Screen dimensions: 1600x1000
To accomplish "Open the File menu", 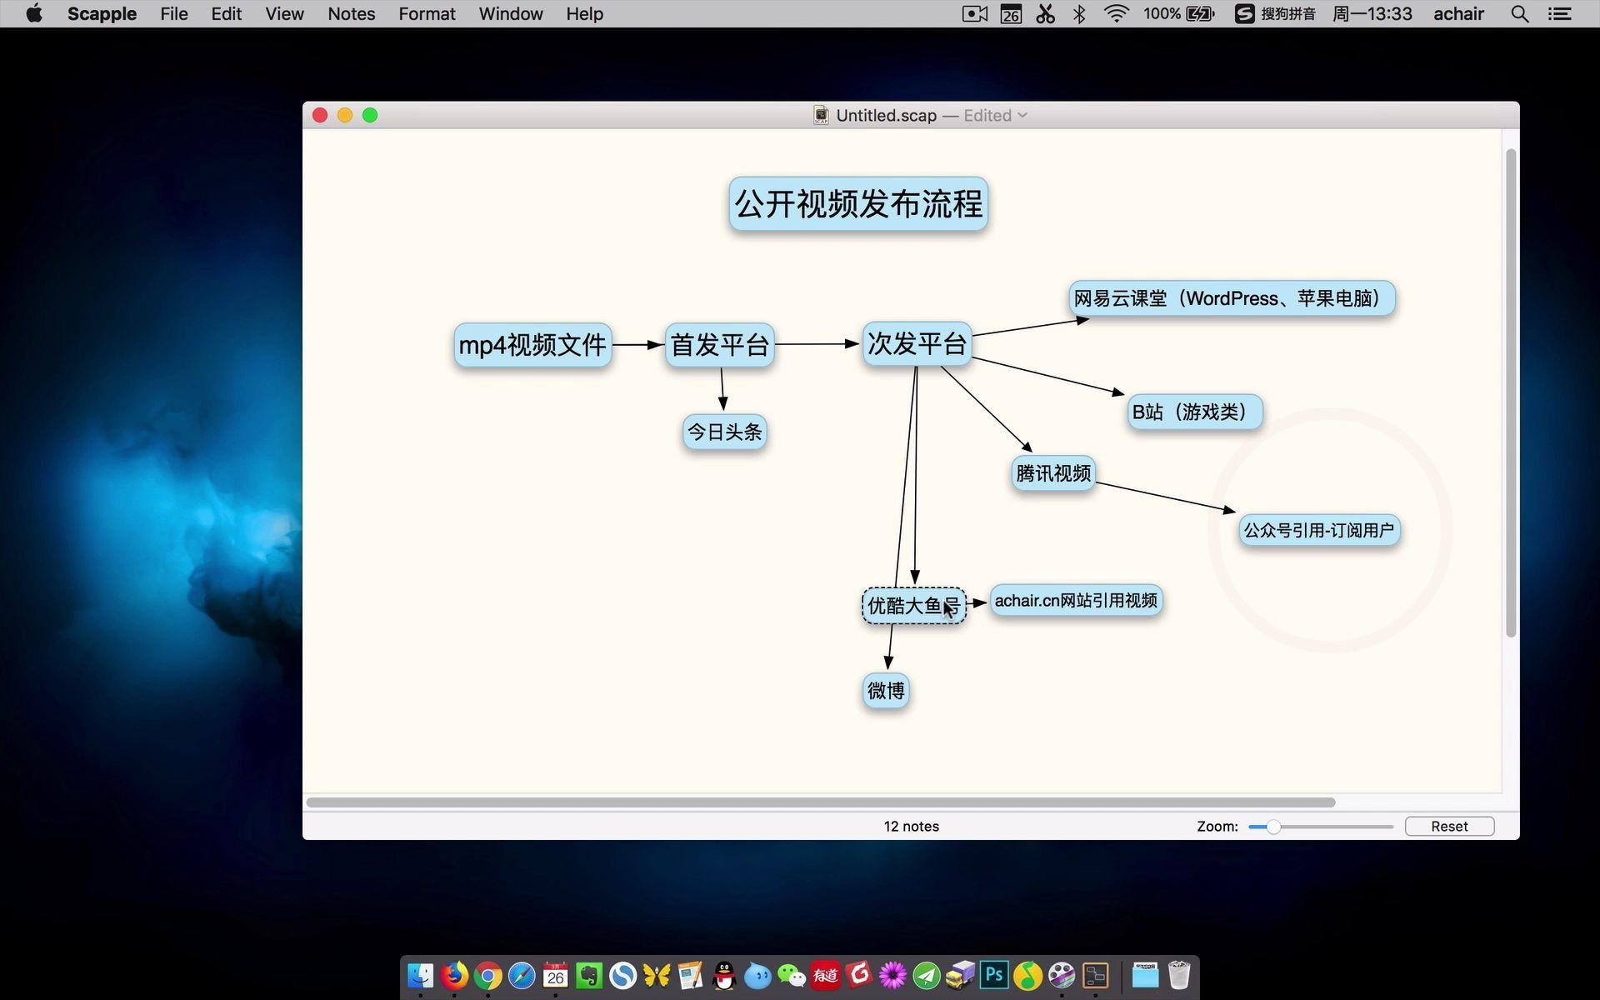I will pos(174,13).
